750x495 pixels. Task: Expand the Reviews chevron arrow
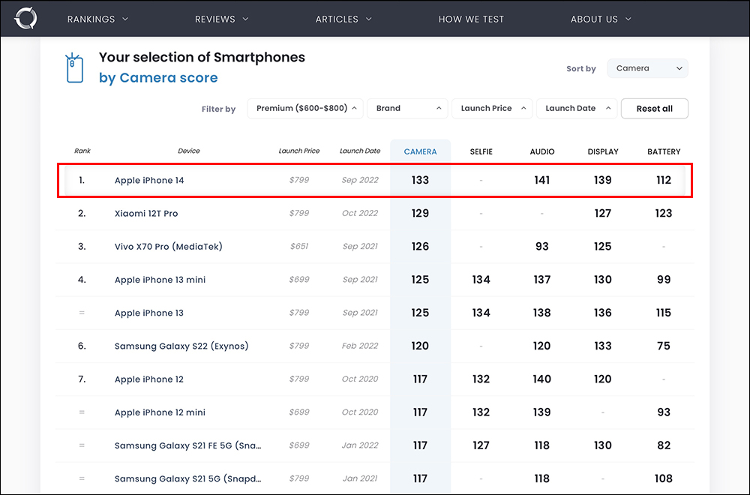(245, 19)
